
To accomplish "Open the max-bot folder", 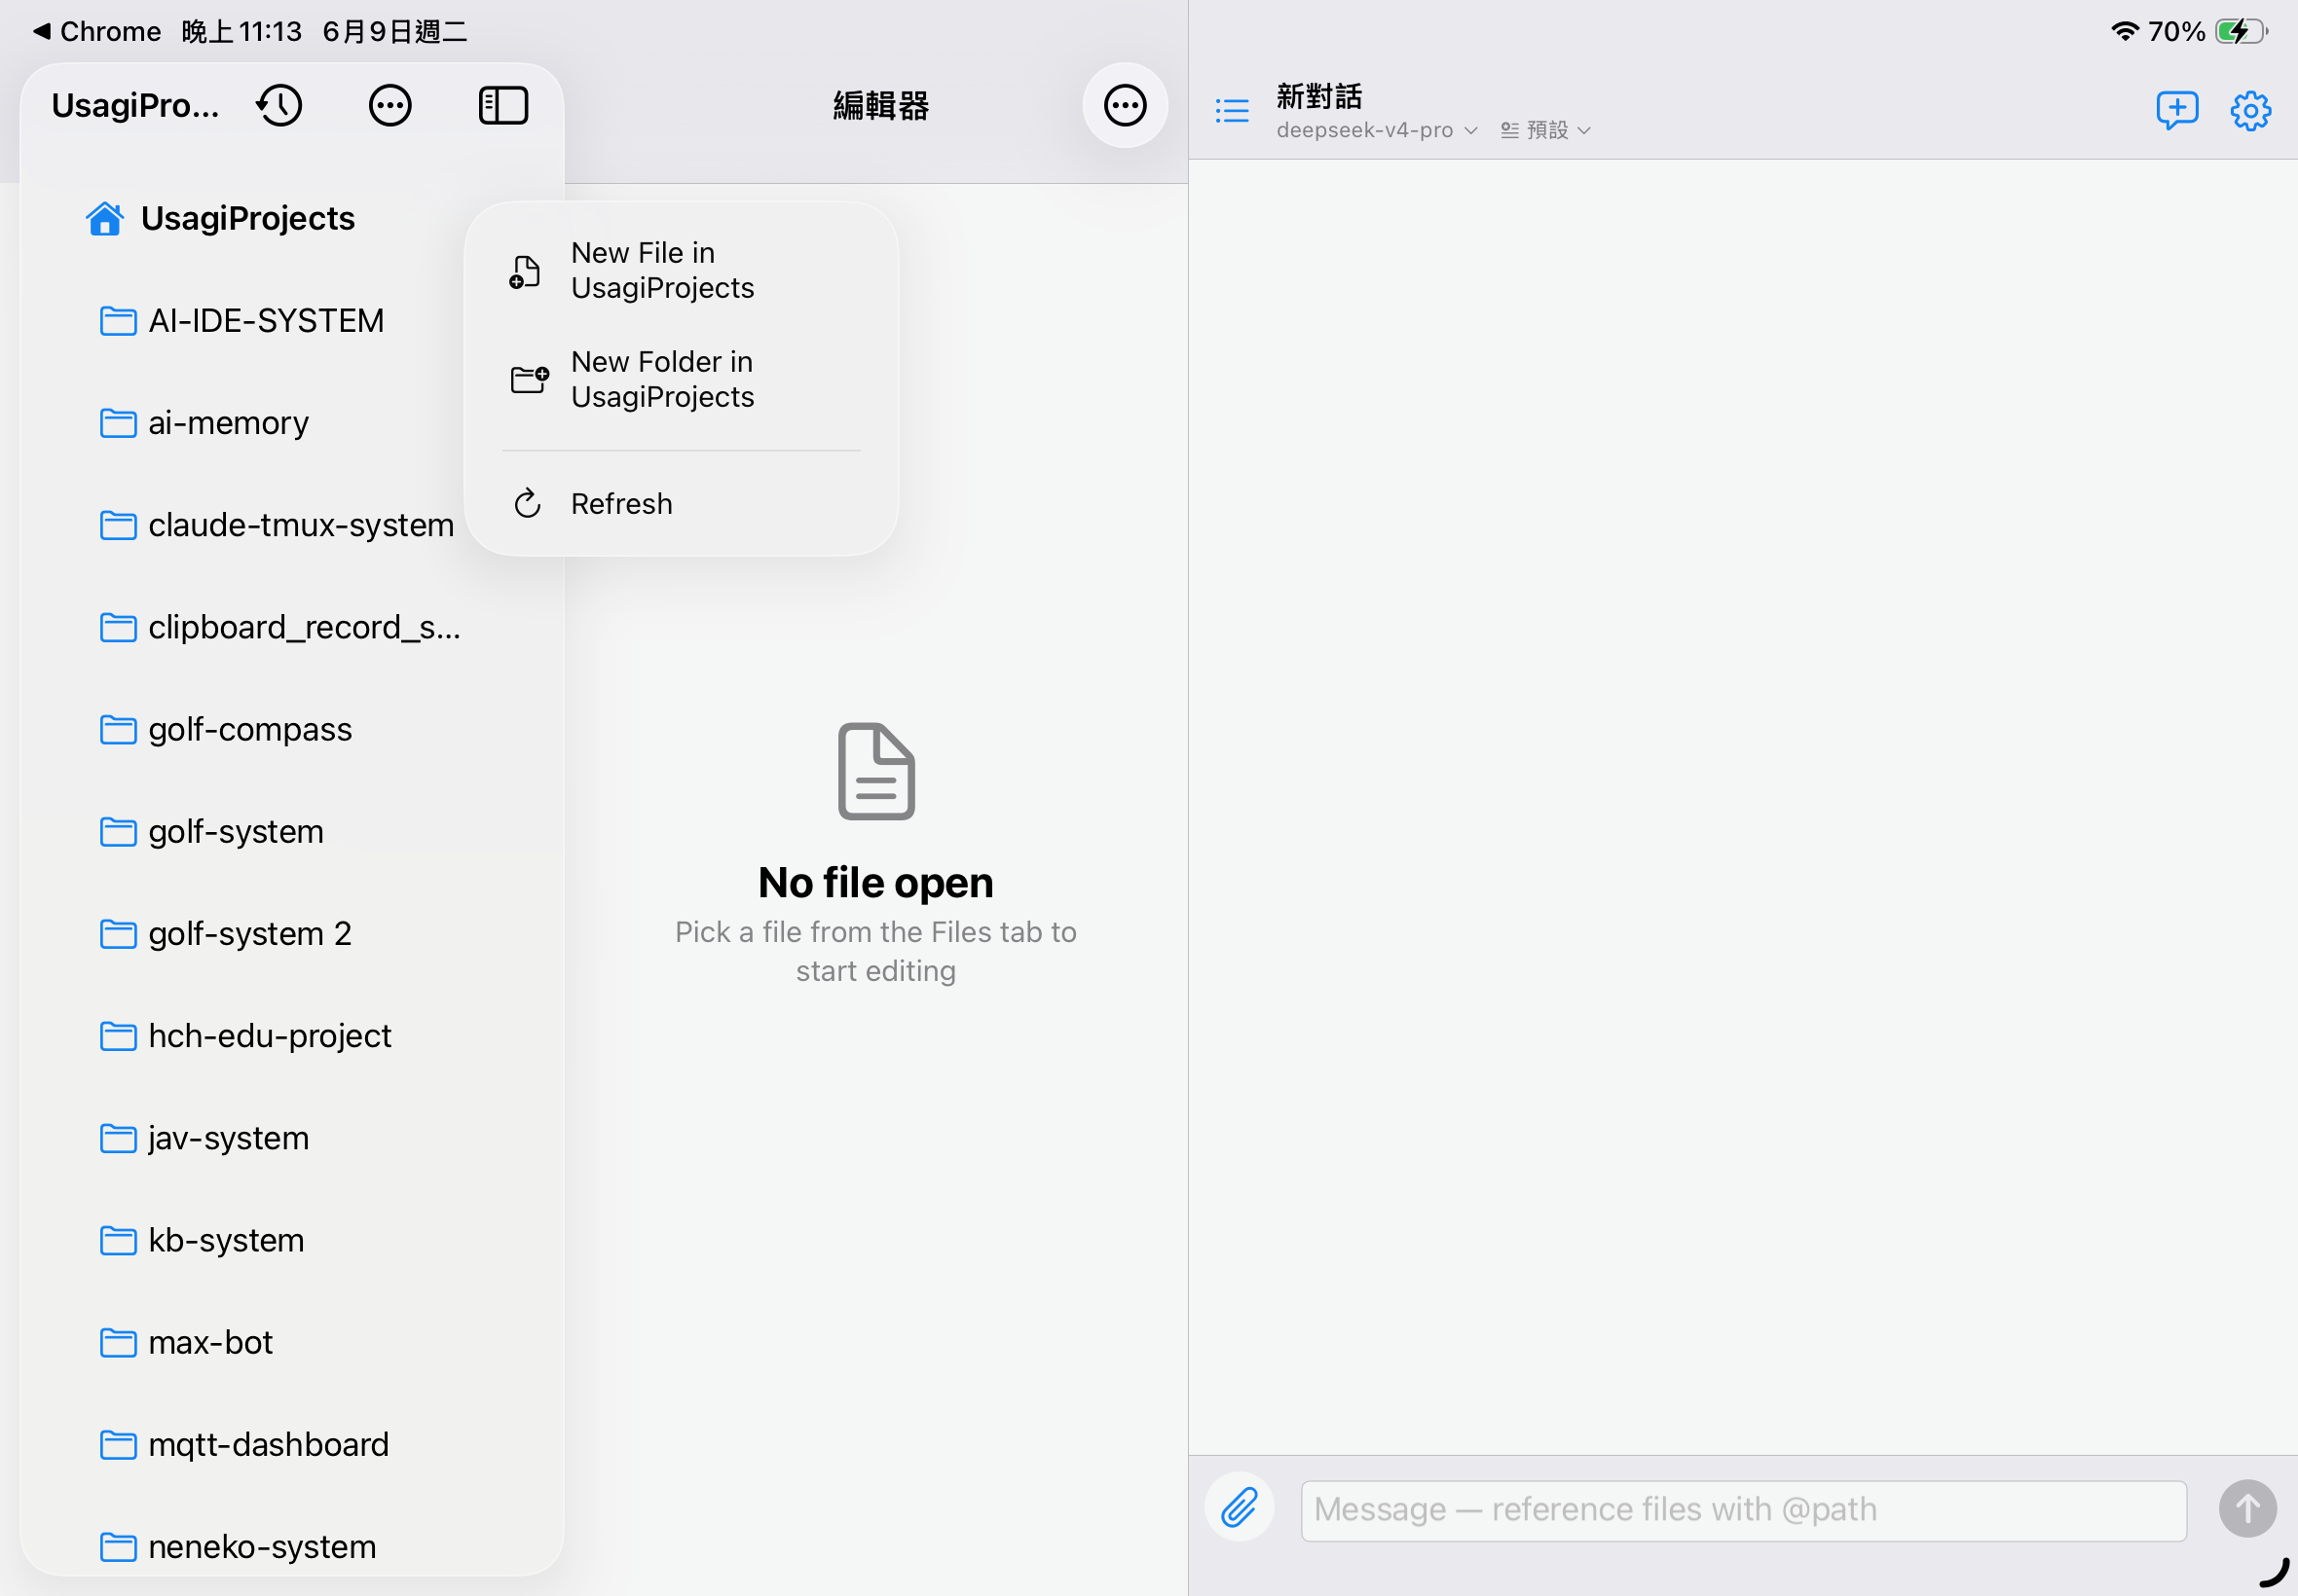I will point(187,1343).
